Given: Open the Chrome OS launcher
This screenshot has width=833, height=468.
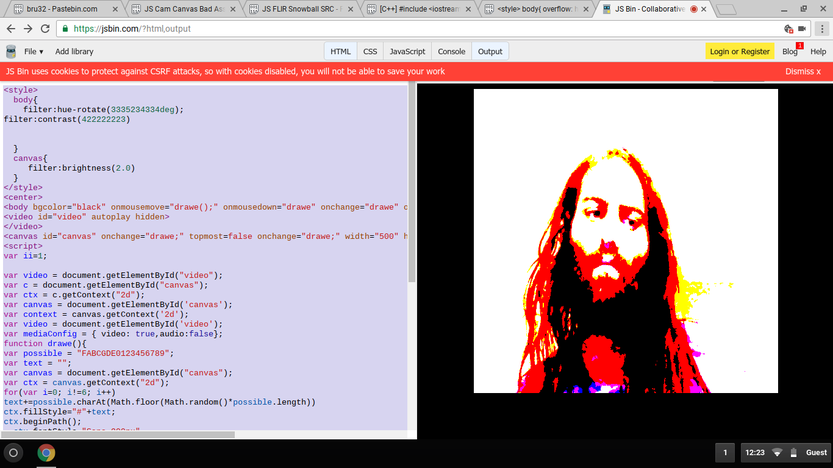Looking at the screenshot, I should coord(13,453).
